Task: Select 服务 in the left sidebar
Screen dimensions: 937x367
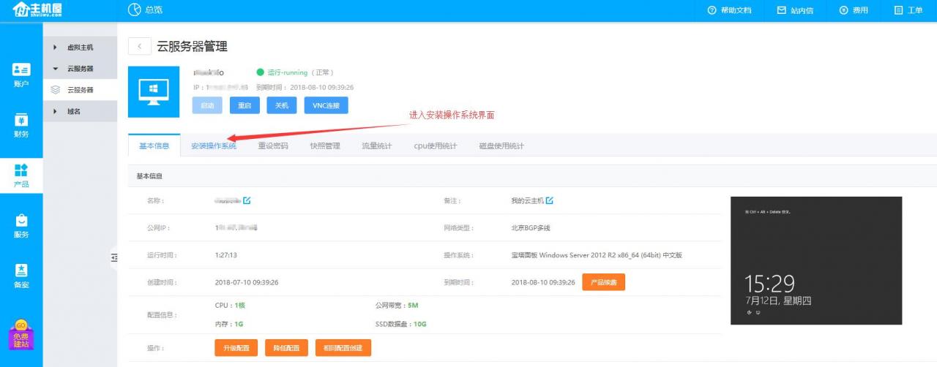Action: point(21,226)
